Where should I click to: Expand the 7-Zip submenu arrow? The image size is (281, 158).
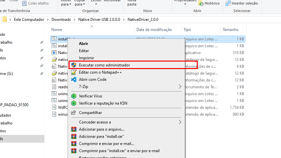click(x=180, y=87)
